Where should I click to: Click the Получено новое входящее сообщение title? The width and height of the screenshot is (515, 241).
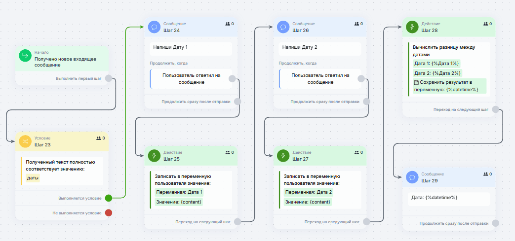[x=65, y=62]
